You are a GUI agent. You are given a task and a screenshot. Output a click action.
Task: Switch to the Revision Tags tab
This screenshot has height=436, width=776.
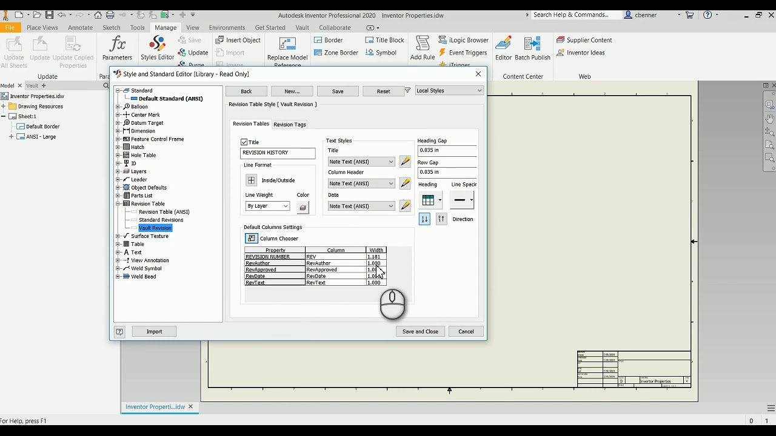(290, 124)
